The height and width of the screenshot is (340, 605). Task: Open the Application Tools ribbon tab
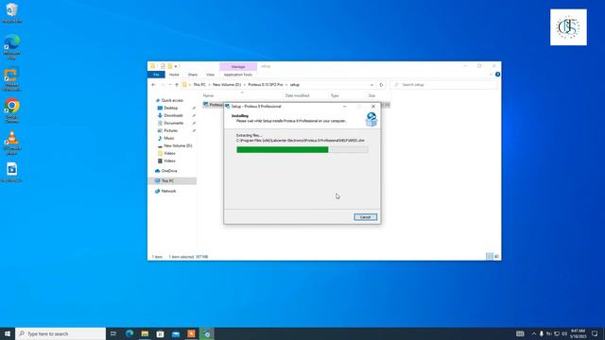coord(237,75)
